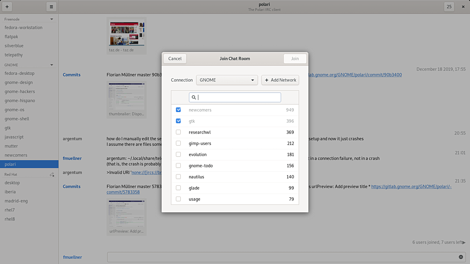Open the emoji picker in the message field
The height and width of the screenshot is (264, 470).
[461, 257]
